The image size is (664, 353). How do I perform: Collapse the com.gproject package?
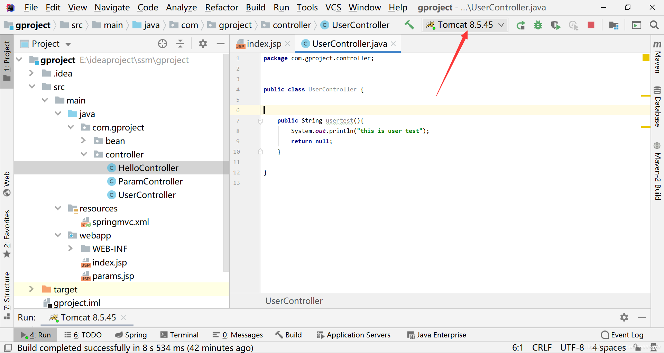tap(71, 127)
